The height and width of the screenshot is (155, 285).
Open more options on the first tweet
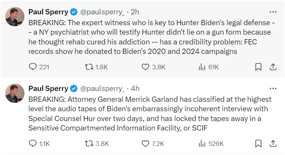tap(273, 12)
